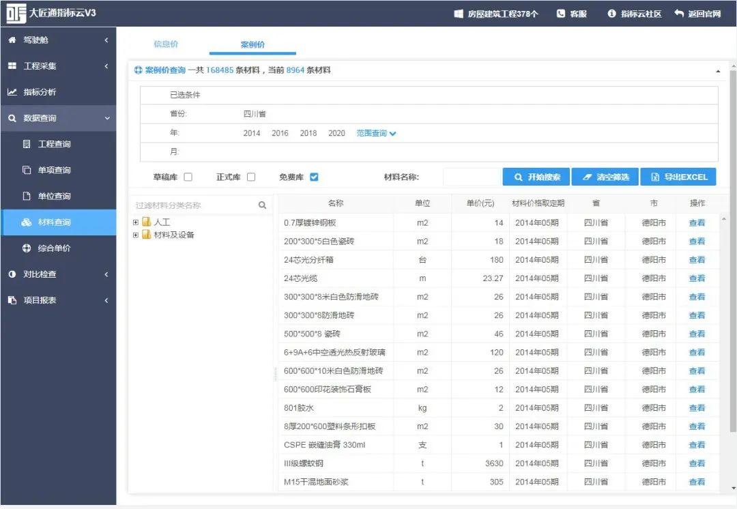Click the document icon beside 工程查询
This screenshot has width=737, height=509.
[27, 144]
